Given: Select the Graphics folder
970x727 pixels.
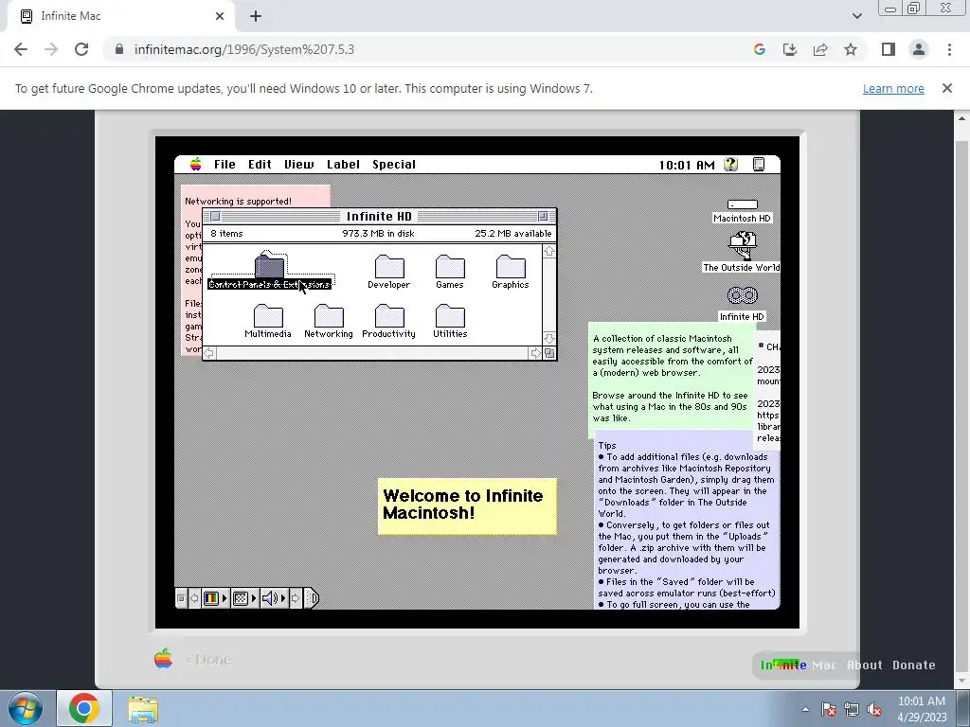Looking at the screenshot, I should tap(511, 272).
